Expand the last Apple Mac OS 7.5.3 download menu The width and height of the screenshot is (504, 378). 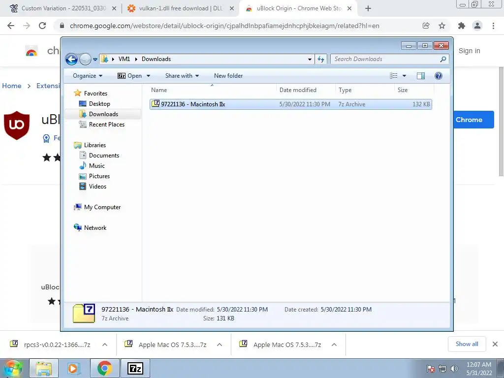click(334, 345)
